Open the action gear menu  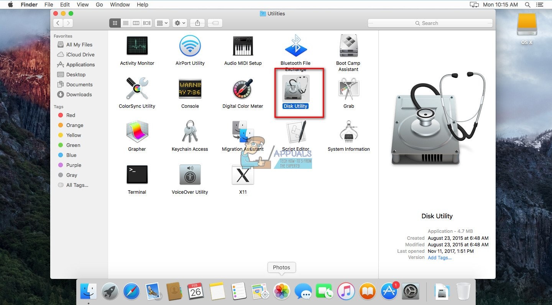tap(179, 23)
